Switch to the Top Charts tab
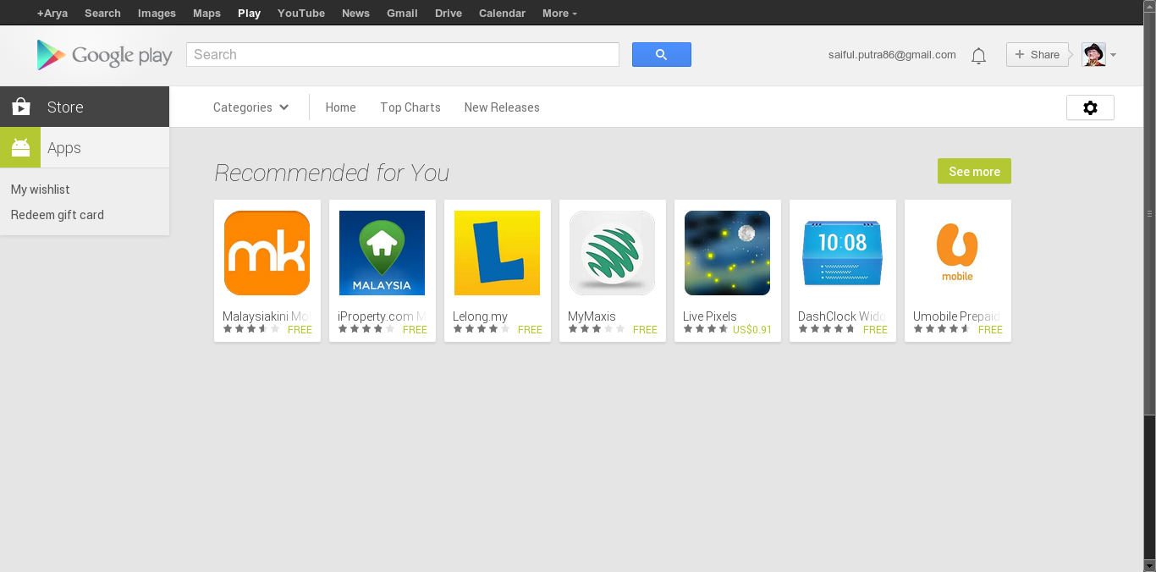1156x572 pixels. pyautogui.click(x=410, y=107)
